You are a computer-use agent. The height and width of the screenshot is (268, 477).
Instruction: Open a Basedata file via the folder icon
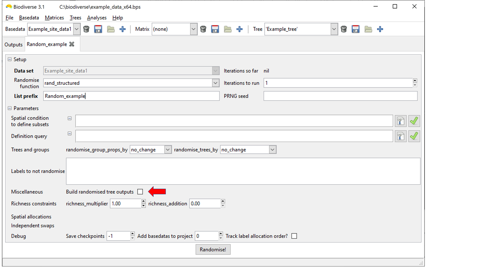tap(110, 29)
